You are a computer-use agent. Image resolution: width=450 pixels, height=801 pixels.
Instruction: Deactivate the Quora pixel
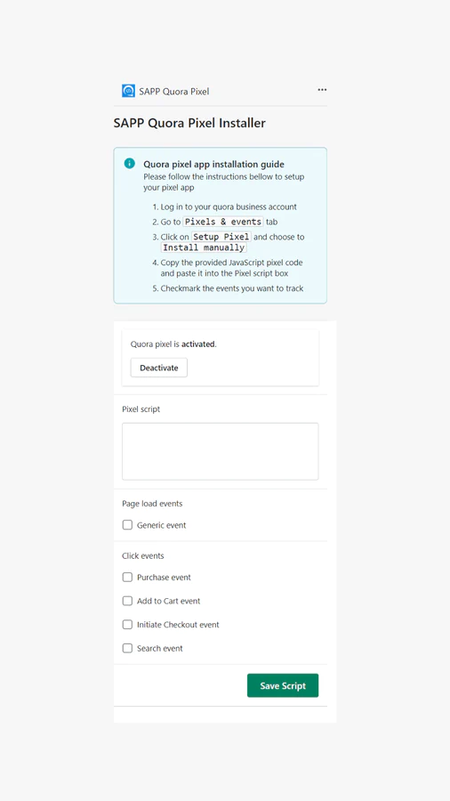[x=158, y=368]
